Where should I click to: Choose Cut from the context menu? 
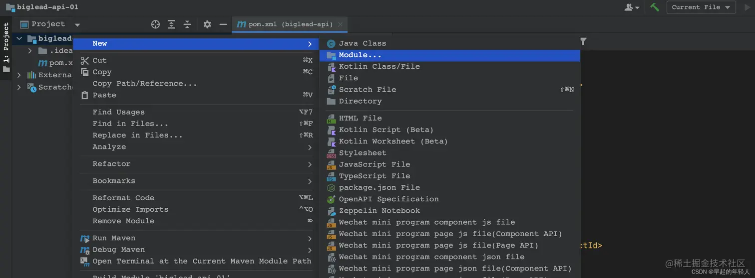[x=196, y=60]
